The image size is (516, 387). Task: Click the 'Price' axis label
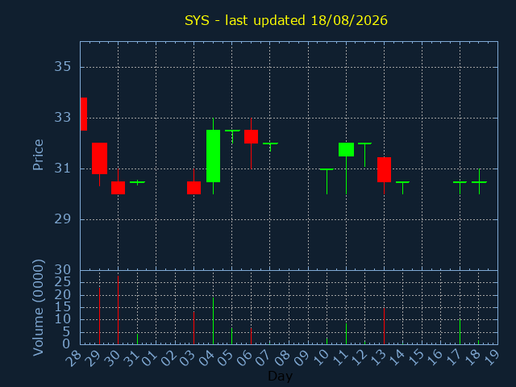tap(38, 155)
